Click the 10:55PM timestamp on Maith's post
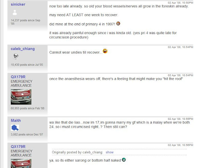Screen dimensions: 197x168 (x=180, y=119)
